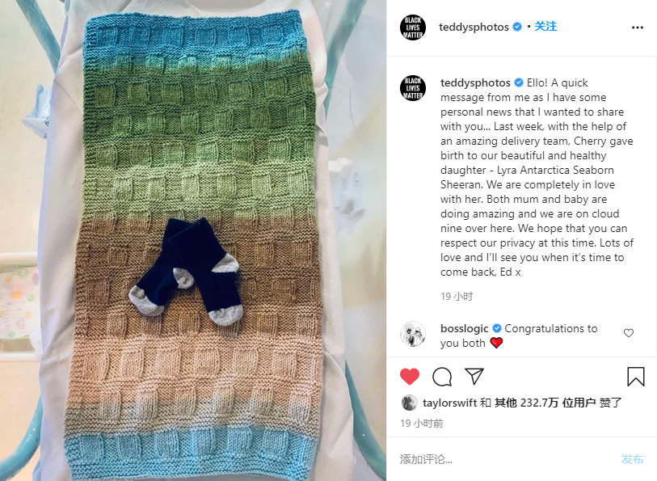The height and width of the screenshot is (481, 657).
Task: Open teddysphotos username in caption
Action: click(475, 83)
